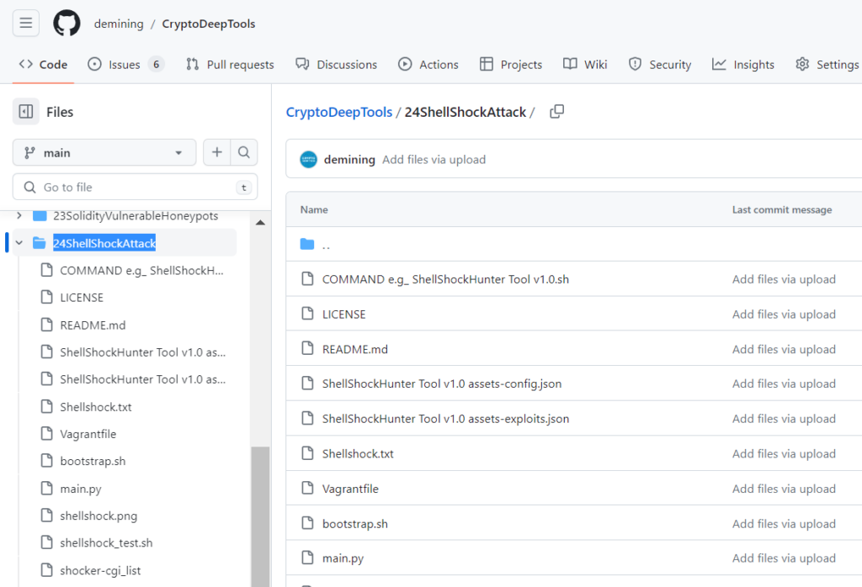Open demining author link in commit bar
The height and width of the screenshot is (587, 862).
[x=349, y=160]
